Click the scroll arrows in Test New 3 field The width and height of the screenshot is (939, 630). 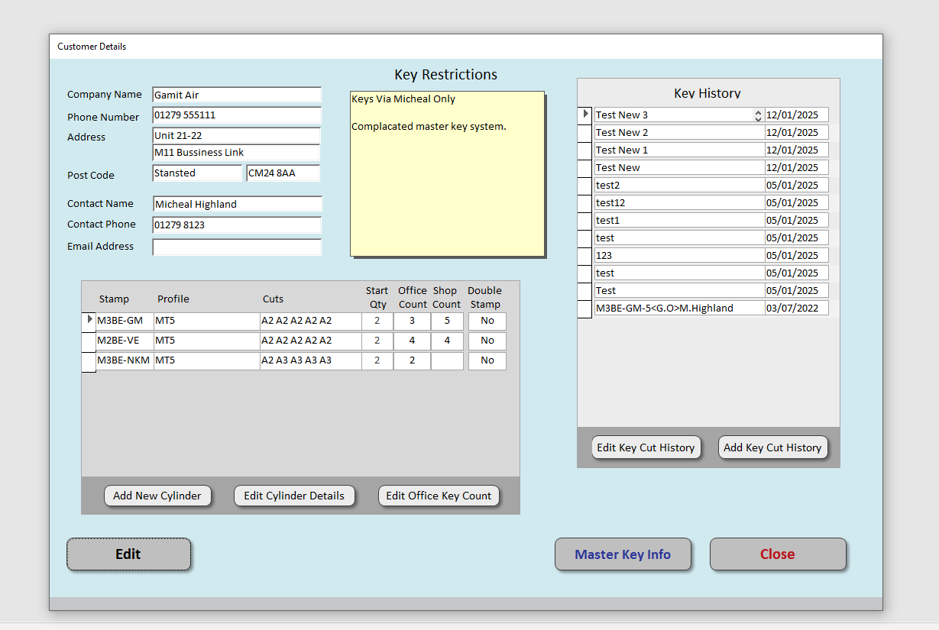758,115
